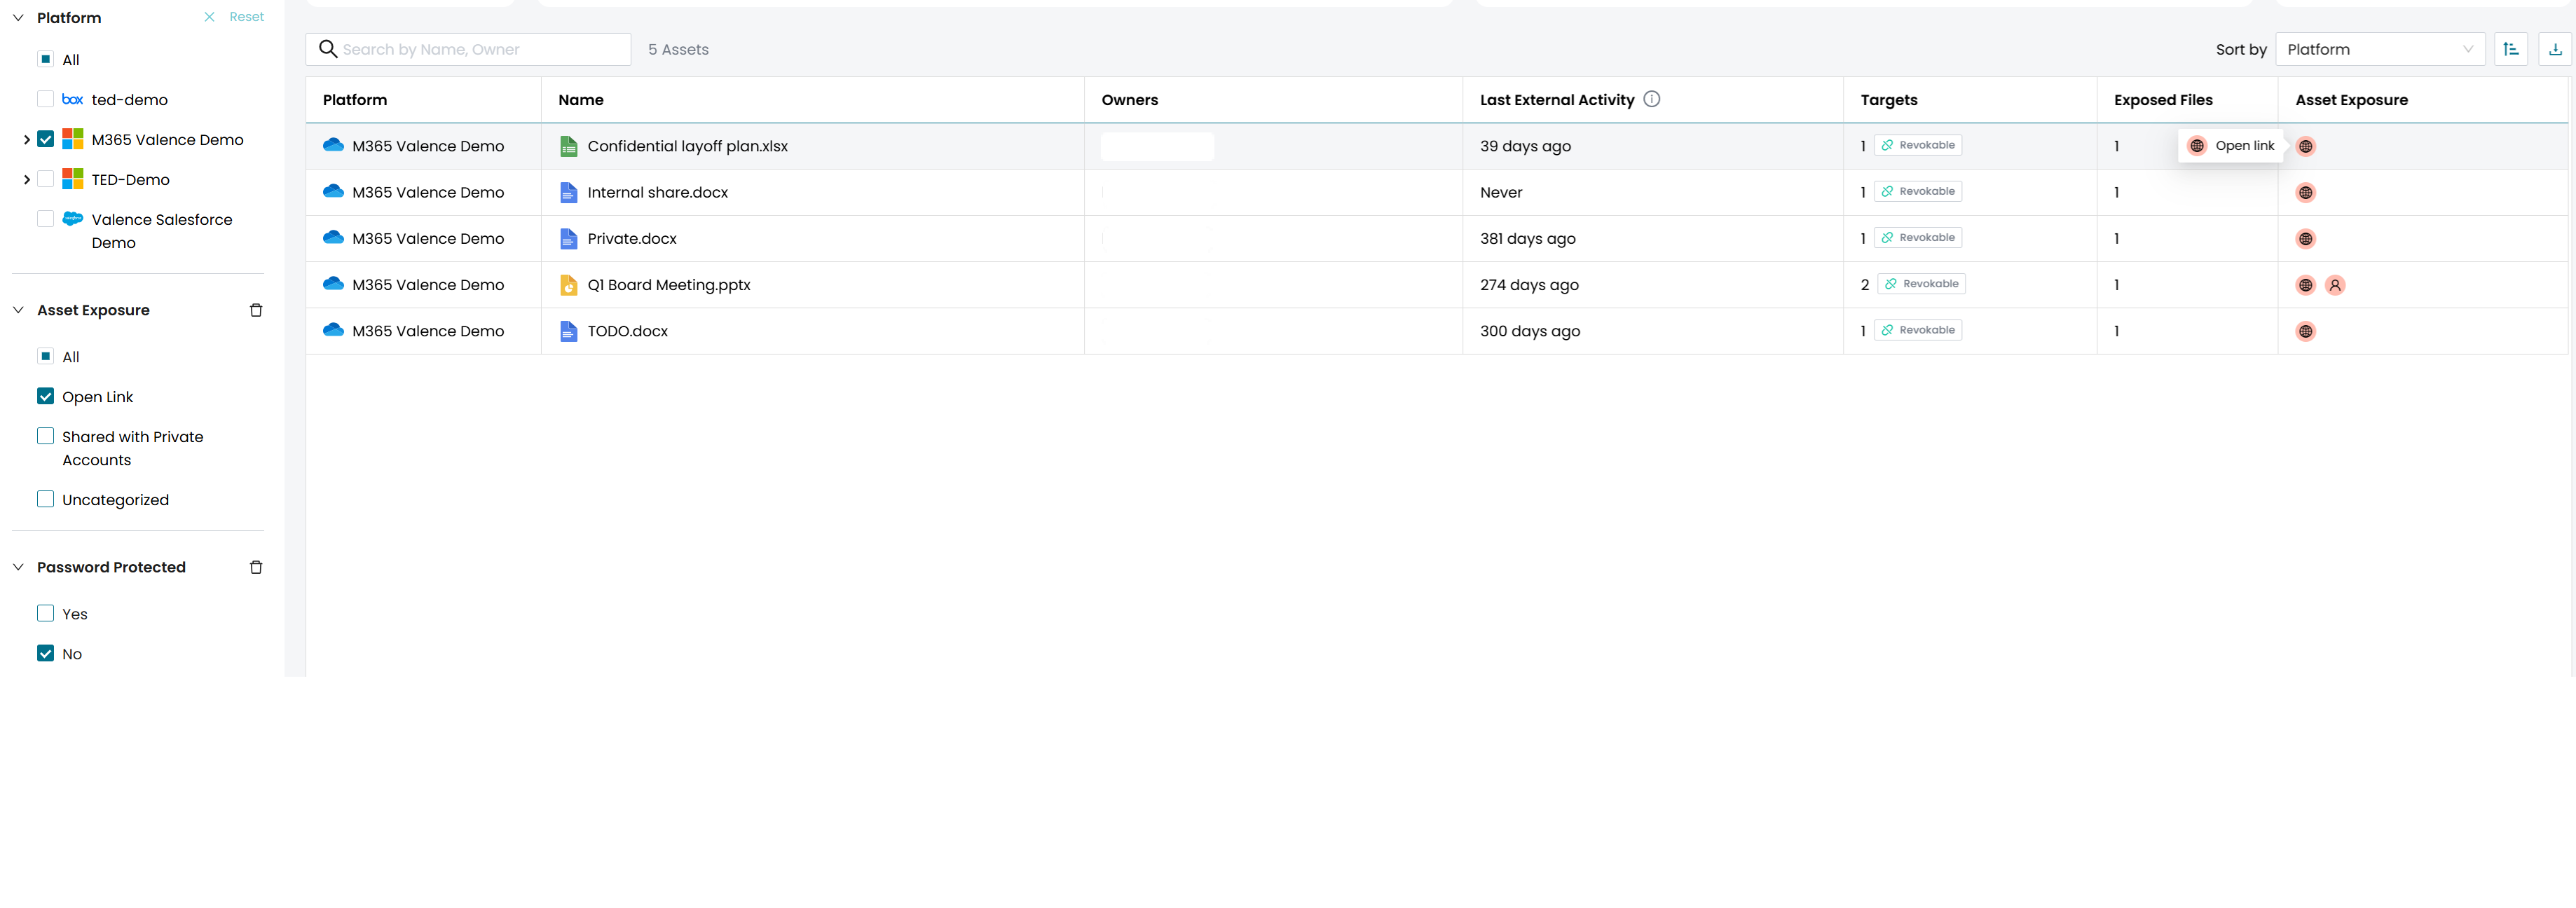
Task: Click the private account exposure icon on Q1 Board Meeting row
Action: (2335, 285)
